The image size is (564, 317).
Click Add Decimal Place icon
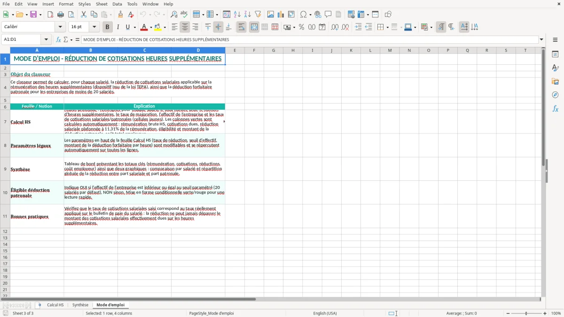click(335, 27)
